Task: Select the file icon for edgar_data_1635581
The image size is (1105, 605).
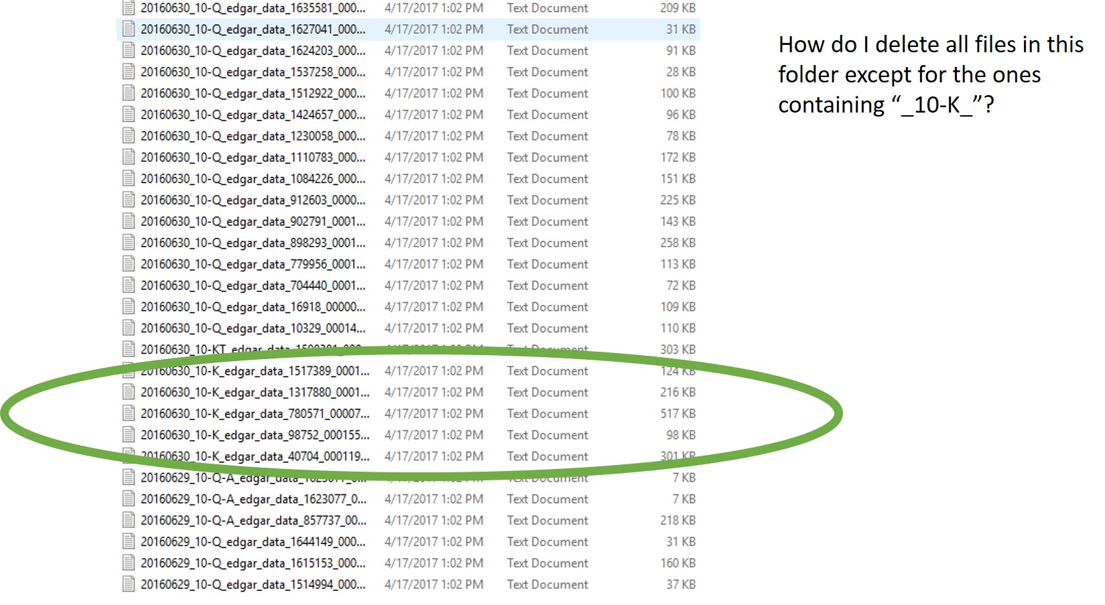Action: click(128, 8)
